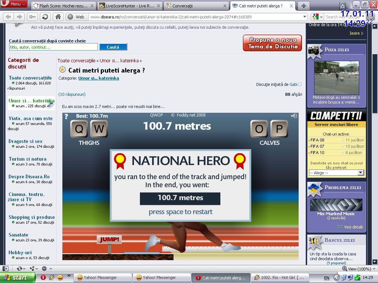378x283 pixels.
Task: Click the Opera reload button
Action: click(x=45, y=17)
